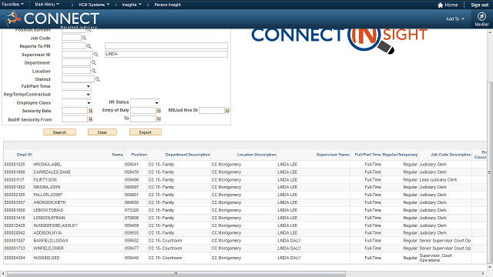Open Location lookup magnifier
The image size is (493, 277).
coord(94,71)
